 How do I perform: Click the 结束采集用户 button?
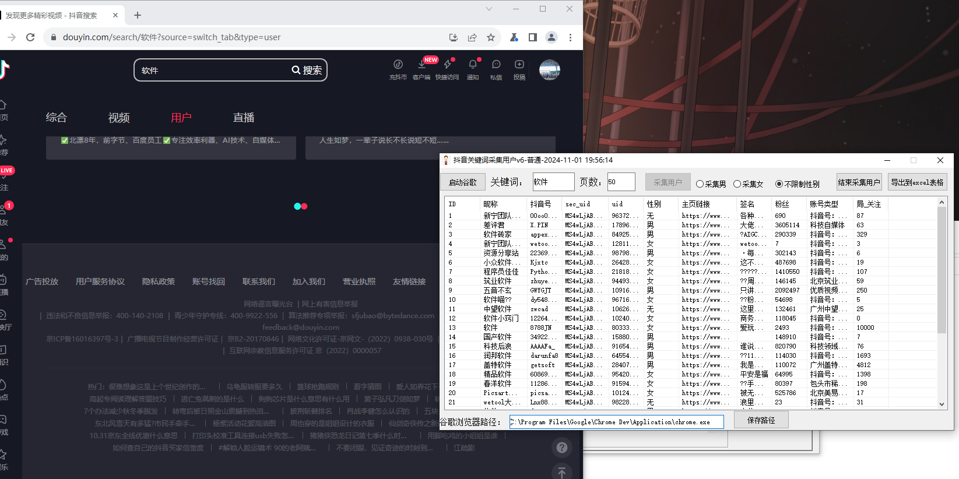859,182
